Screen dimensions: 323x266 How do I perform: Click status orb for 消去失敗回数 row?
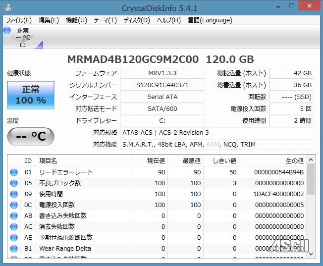point(14,227)
